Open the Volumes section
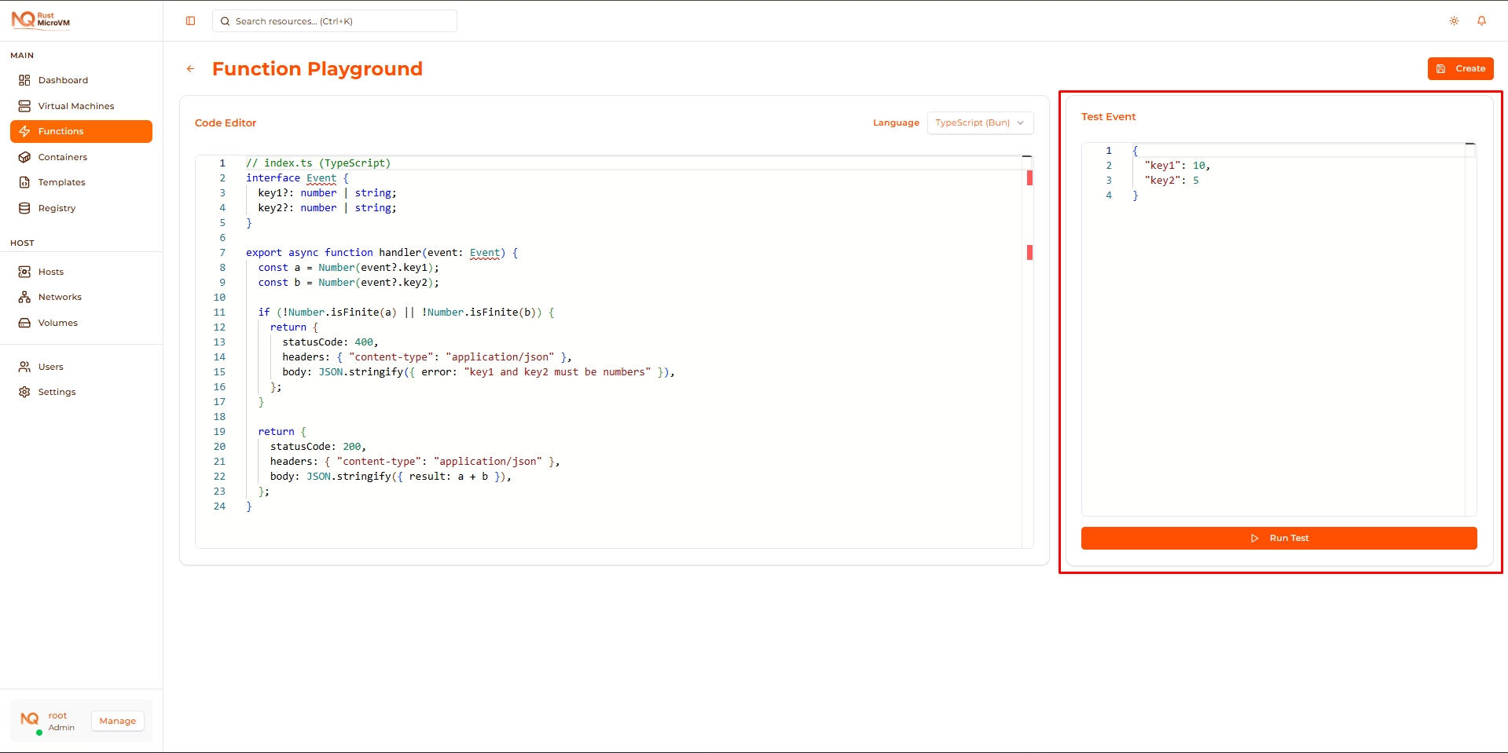This screenshot has width=1508, height=753. 57,322
